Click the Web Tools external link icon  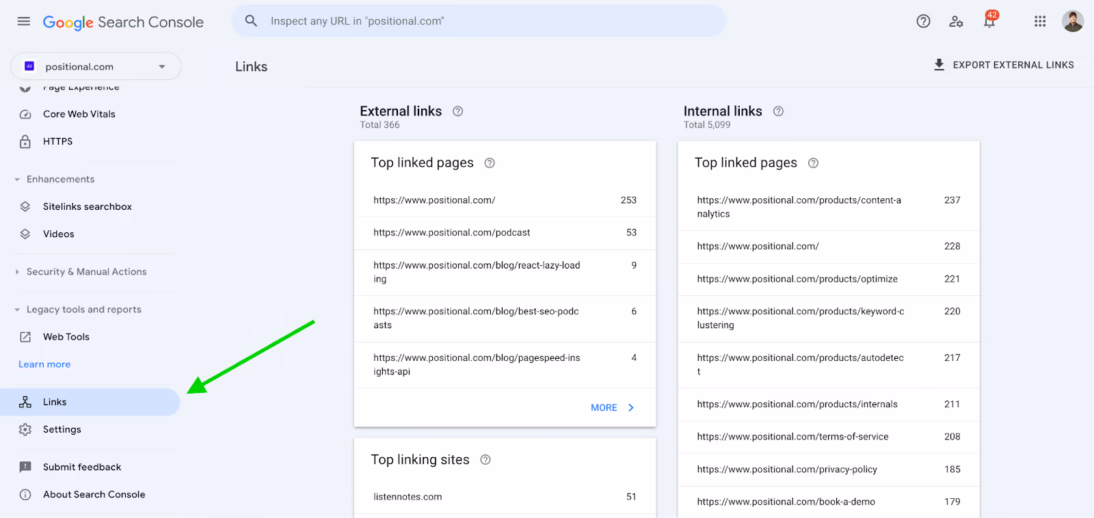click(25, 337)
